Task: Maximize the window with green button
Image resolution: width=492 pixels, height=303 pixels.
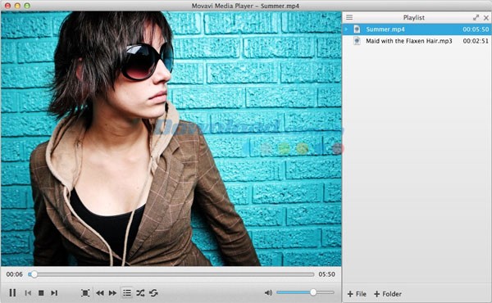Action: coord(27,6)
